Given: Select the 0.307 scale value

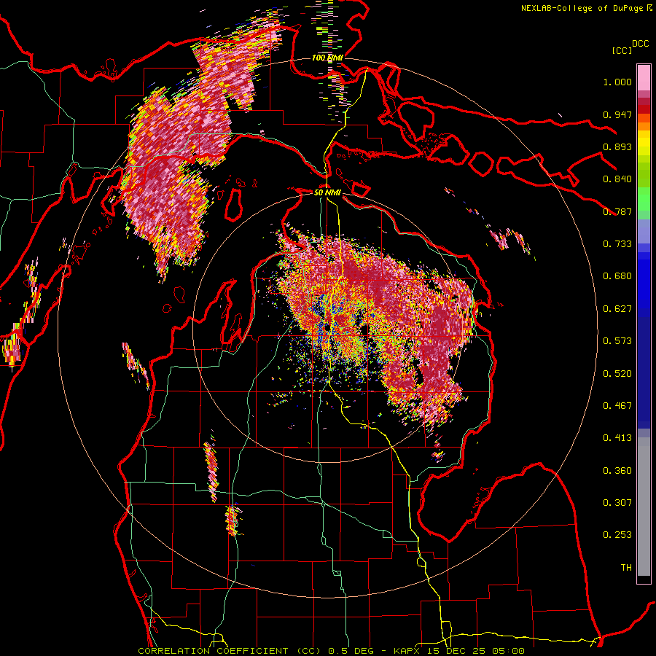Looking at the screenshot, I should [617, 503].
